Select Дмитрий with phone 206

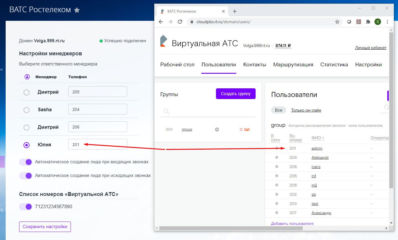point(27,127)
